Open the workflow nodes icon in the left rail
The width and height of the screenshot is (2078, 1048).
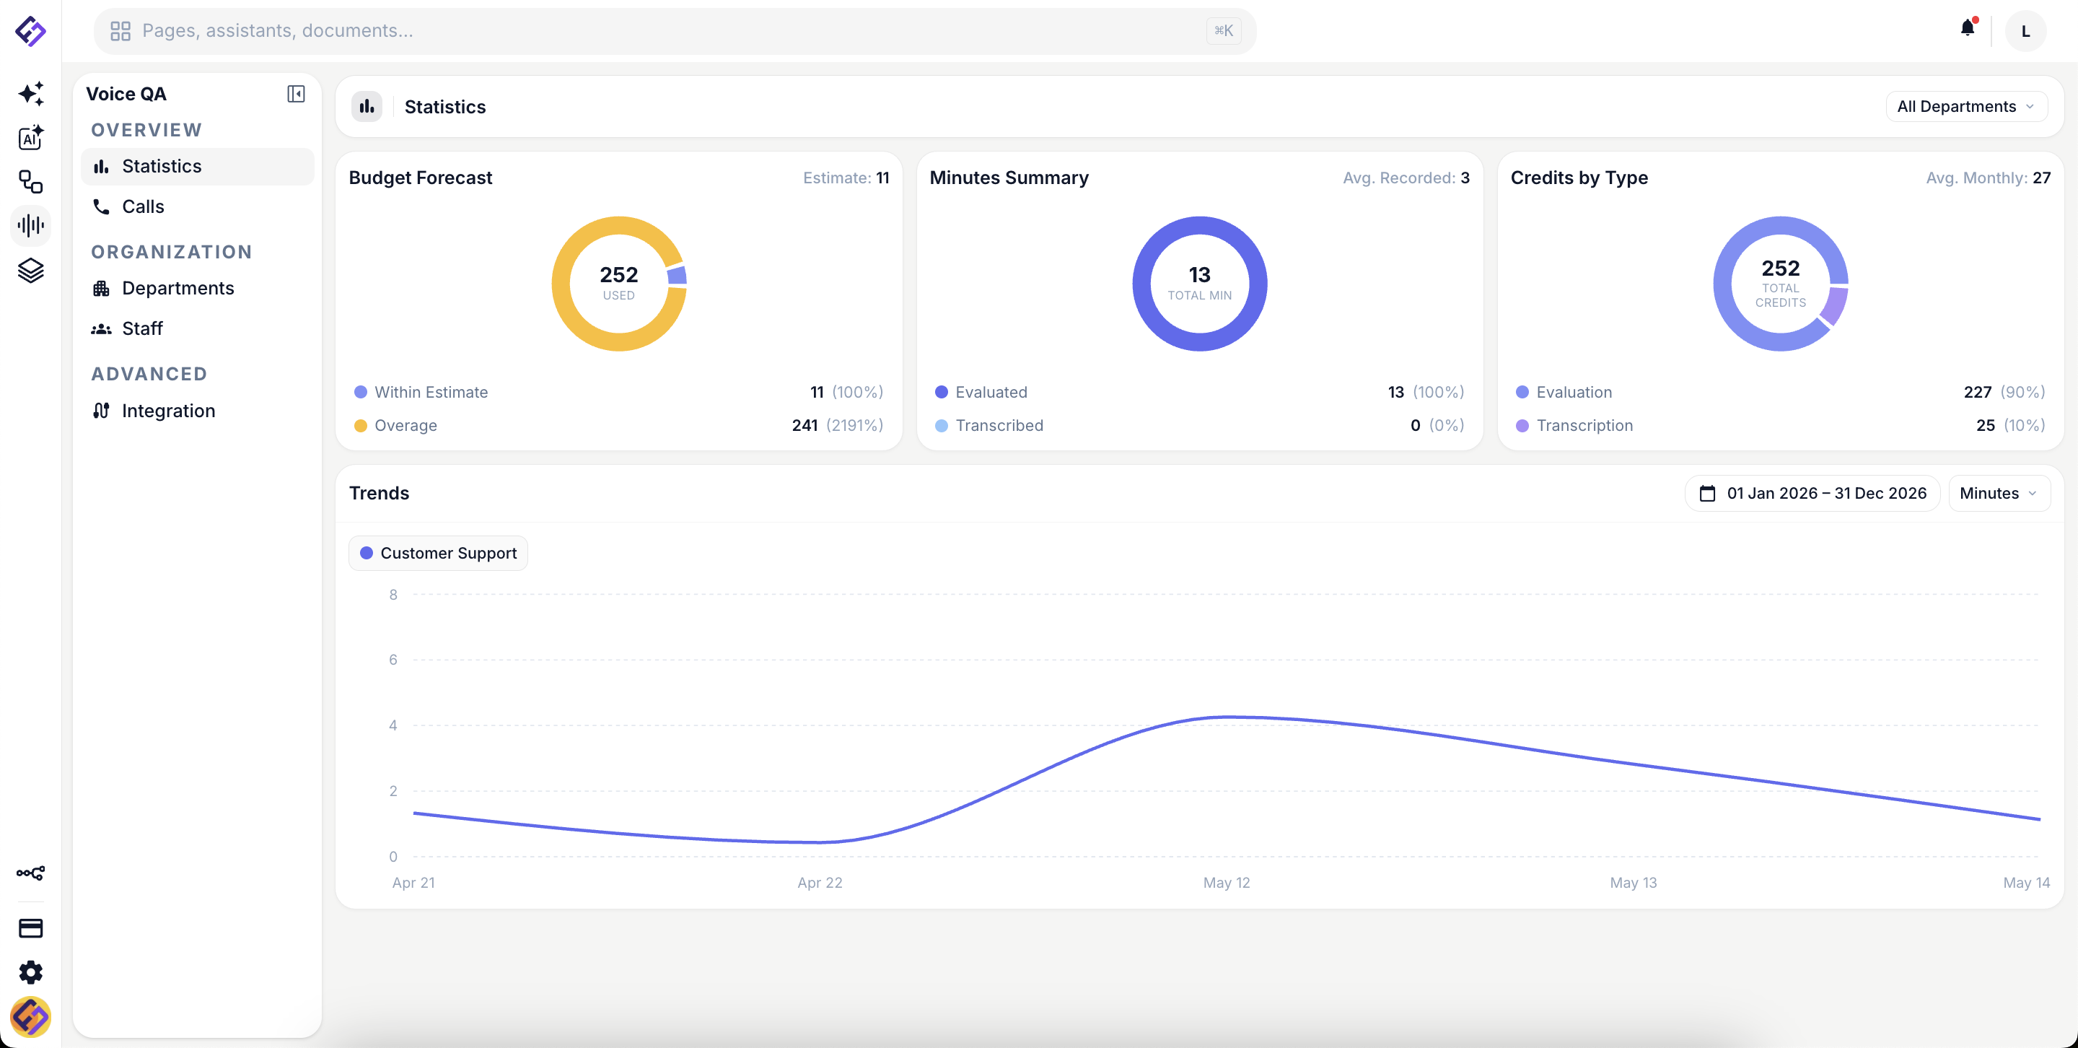pyautogui.click(x=30, y=182)
